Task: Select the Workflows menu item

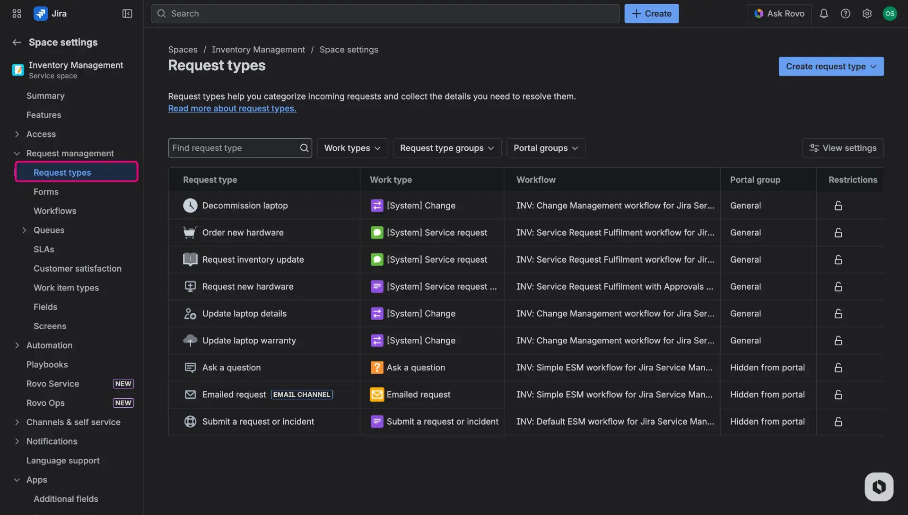Action: (55, 211)
